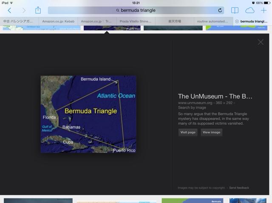Switch to the routine automated tab
Screen dimensions: 272x203
point(213,21)
